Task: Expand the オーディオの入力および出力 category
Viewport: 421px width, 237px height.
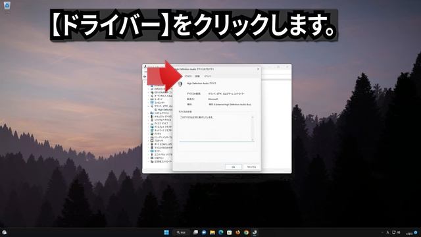Action: [x=148, y=95]
